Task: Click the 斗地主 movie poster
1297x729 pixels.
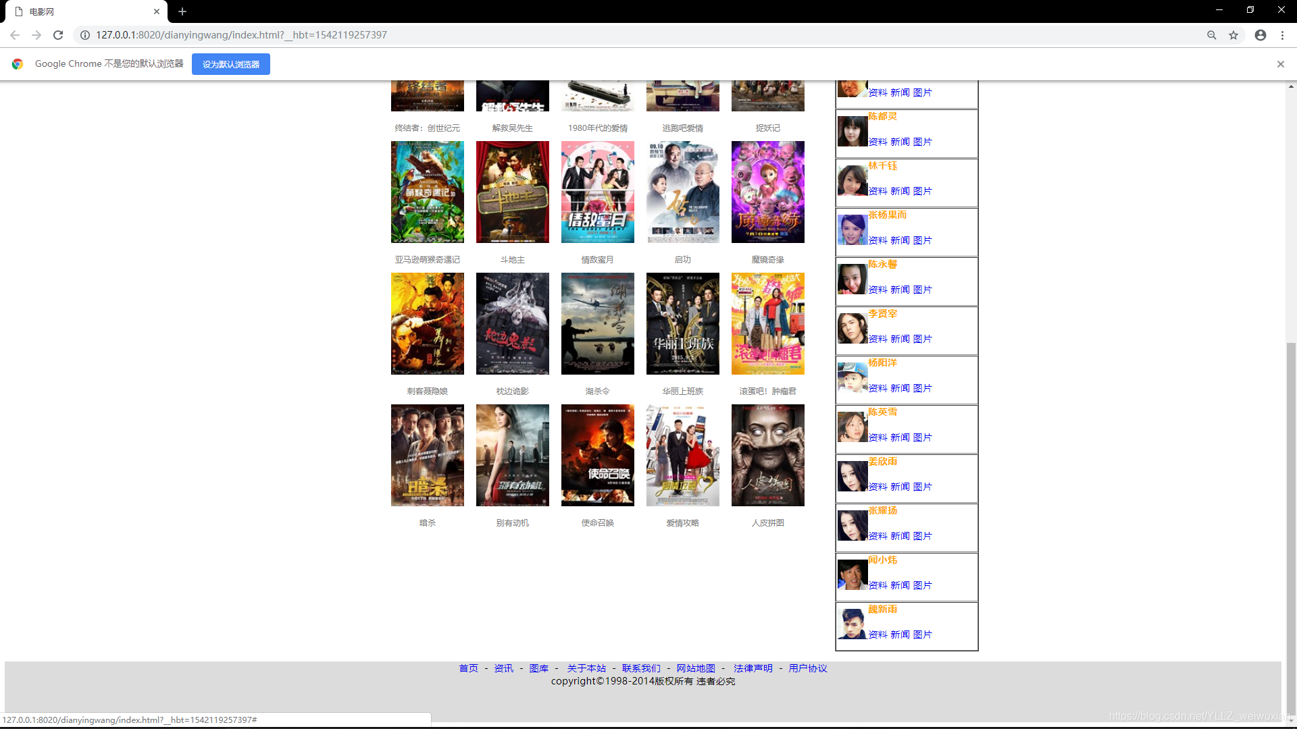Action: pyautogui.click(x=512, y=192)
